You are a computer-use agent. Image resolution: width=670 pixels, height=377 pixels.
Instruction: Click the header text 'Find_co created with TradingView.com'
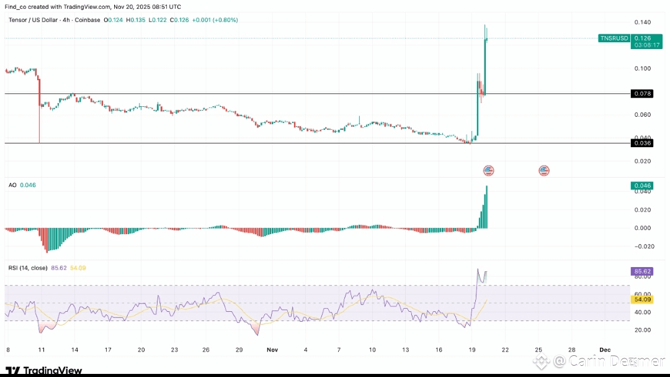pyautogui.click(x=58, y=7)
